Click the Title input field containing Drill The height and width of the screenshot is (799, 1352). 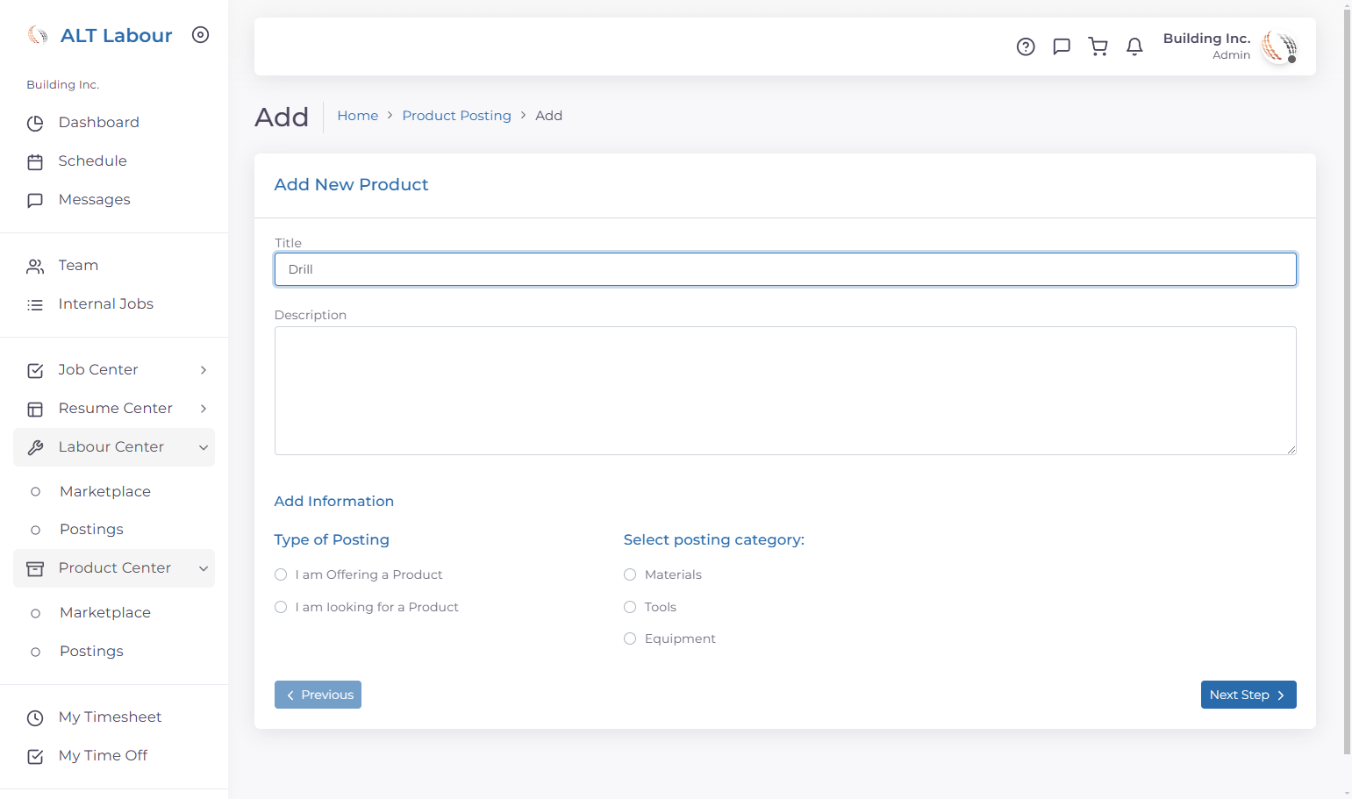(x=785, y=269)
